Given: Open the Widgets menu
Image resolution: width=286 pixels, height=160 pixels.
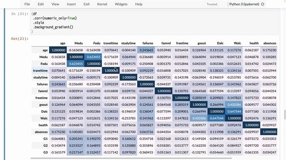Looking at the screenshot, I should 121,4.
